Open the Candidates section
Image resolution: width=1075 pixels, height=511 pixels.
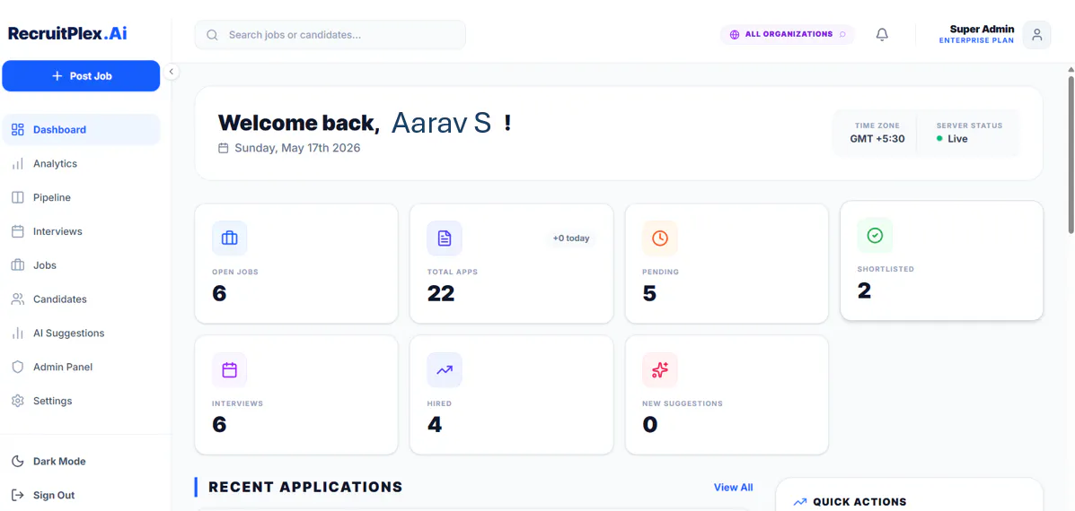point(81,299)
